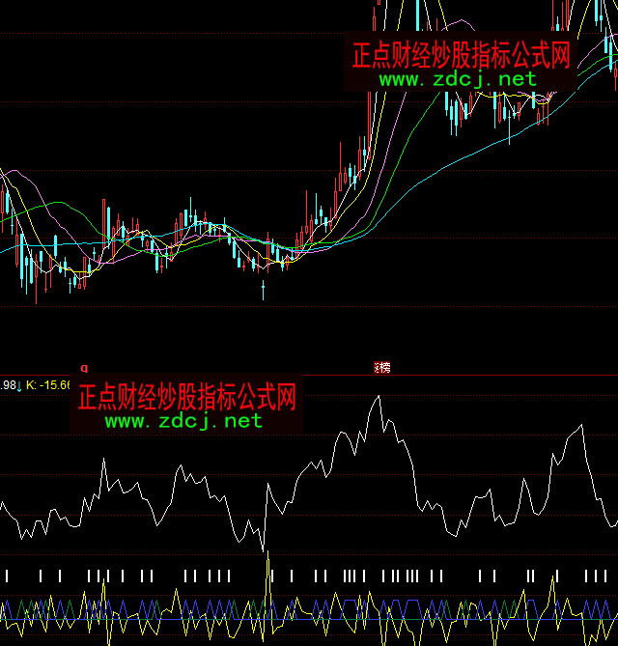Click the green arrow beside the .98 value

click(x=19, y=385)
